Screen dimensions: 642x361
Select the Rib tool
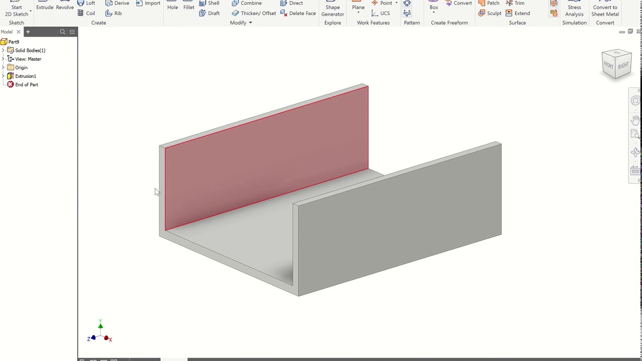tap(113, 13)
